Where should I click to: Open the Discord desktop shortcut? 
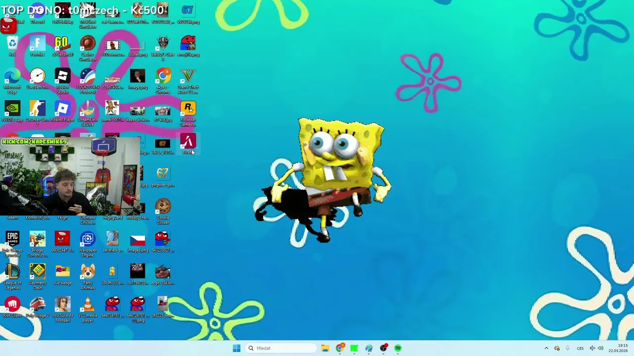pyautogui.click(x=38, y=14)
